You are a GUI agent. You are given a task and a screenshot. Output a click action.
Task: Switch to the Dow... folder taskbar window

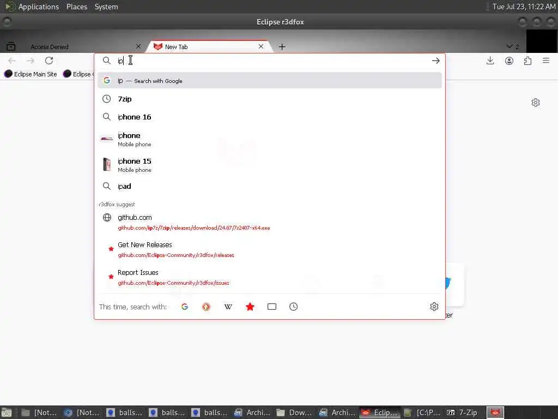pos(294,412)
